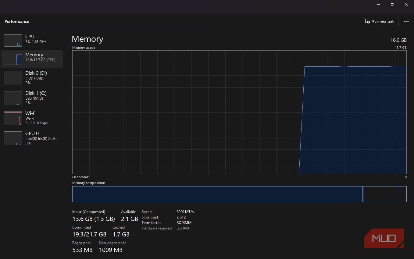Click the Run new task button
Screen dimensions: 414x259
tap(380, 21)
